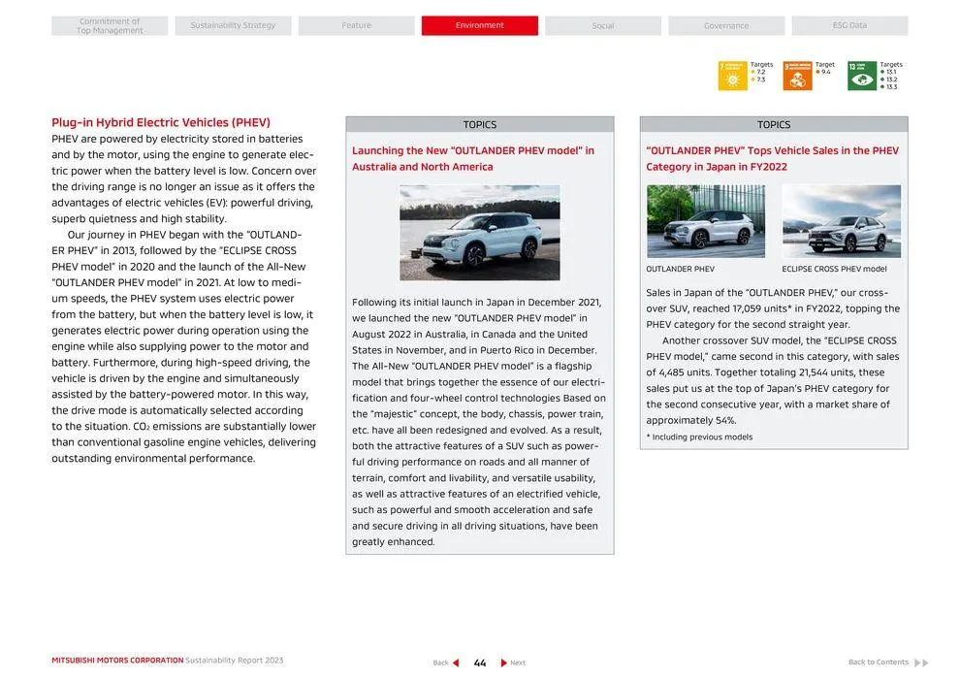
Task: Click the double-arrow icon beside Back to Contents
Action: 921,662
